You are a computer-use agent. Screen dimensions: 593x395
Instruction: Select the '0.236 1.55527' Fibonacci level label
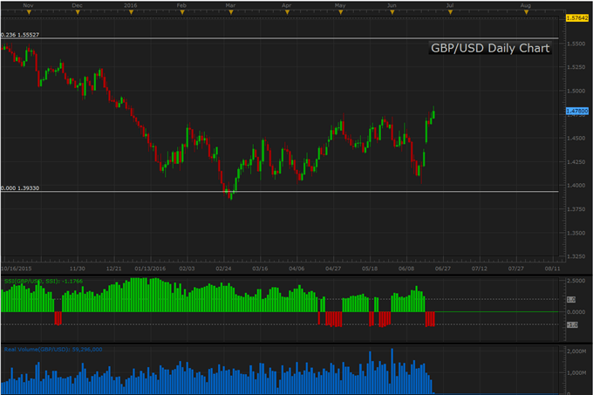click(20, 35)
